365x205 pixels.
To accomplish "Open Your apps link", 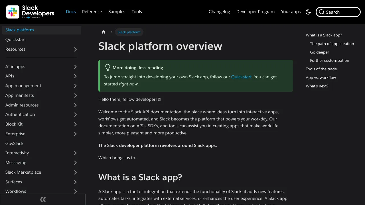I will click(x=291, y=12).
